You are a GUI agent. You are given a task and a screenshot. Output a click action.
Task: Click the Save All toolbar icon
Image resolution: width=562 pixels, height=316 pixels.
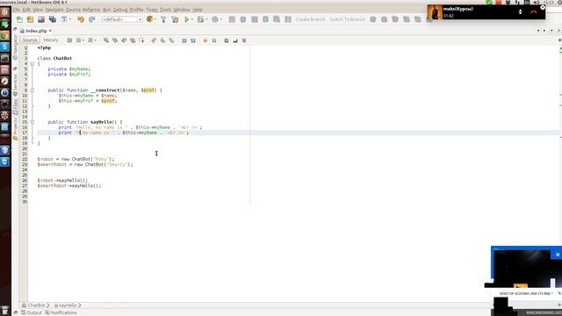click(53, 19)
